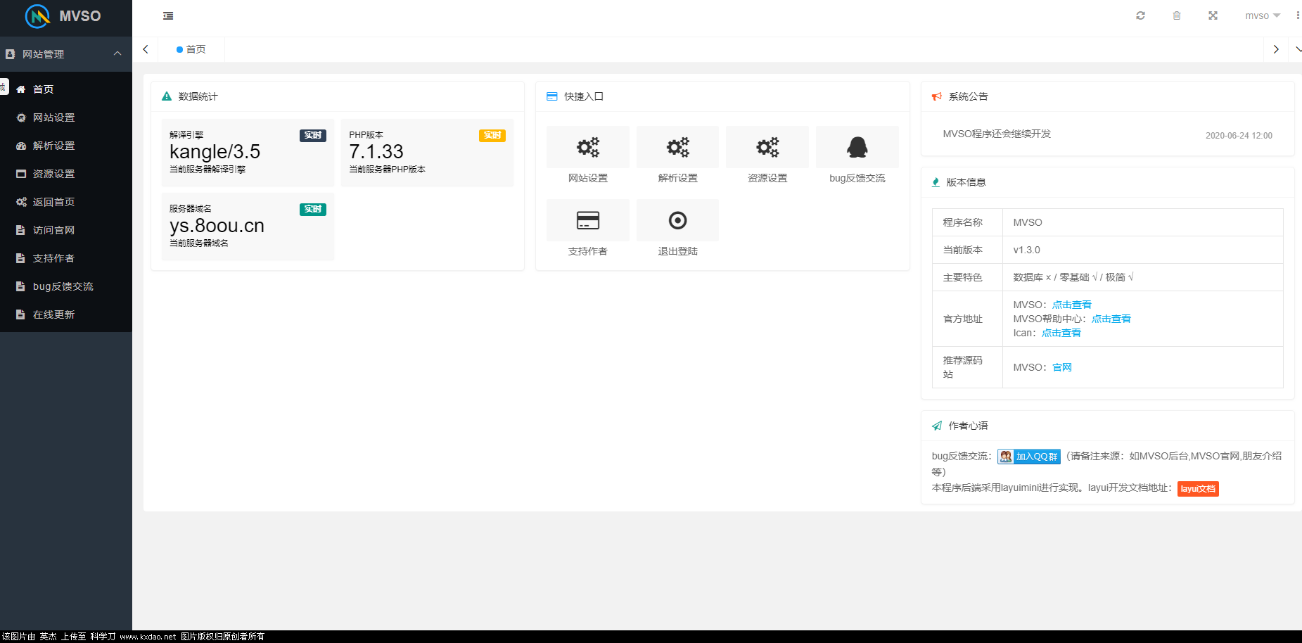The image size is (1302, 643).
Task: Open the vertical dots more menu
Action: point(1298,15)
